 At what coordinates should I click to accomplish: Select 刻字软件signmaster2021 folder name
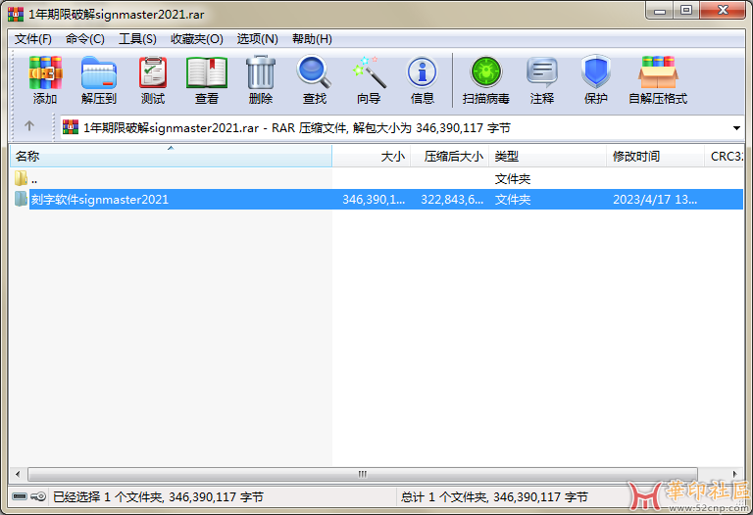click(100, 200)
